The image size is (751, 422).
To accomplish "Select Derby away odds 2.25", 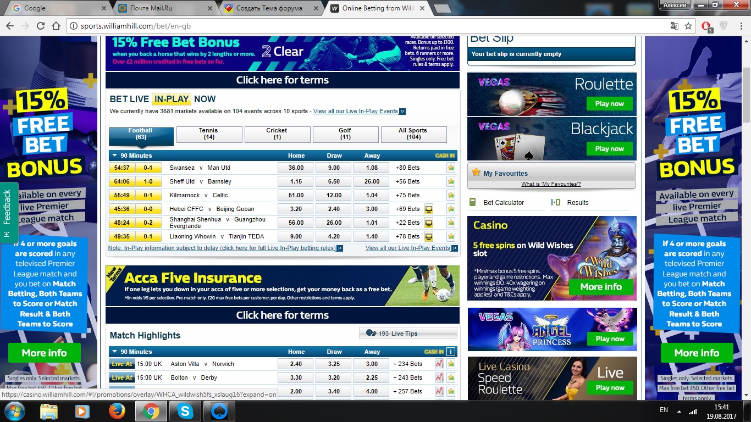I will 372,377.
